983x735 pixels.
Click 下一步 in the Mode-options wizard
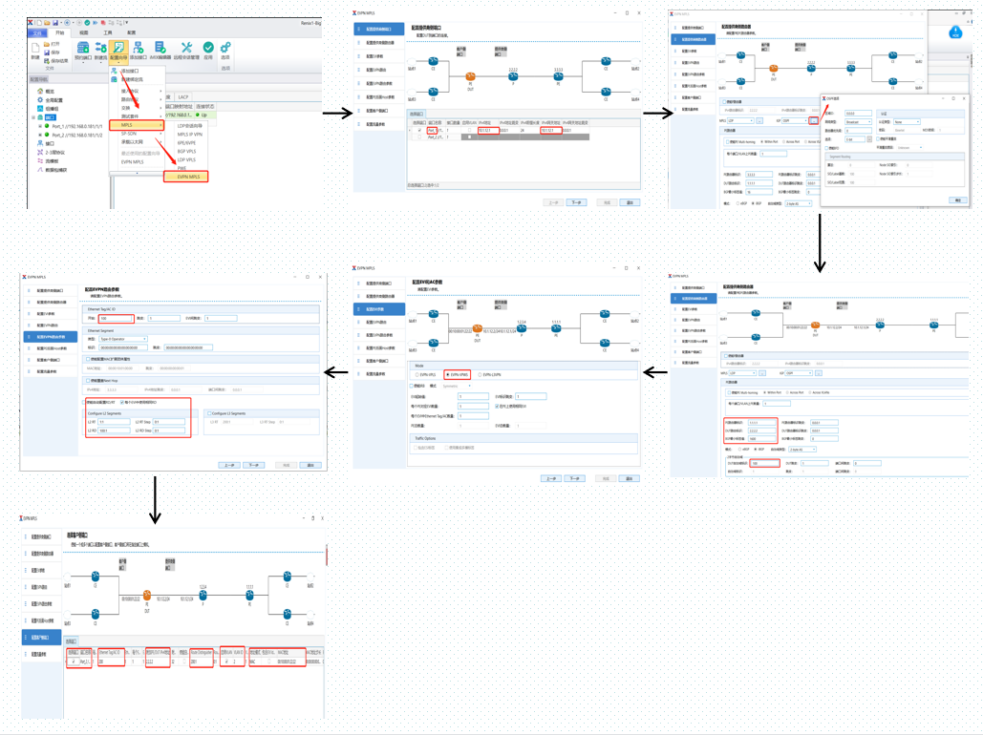(x=574, y=478)
